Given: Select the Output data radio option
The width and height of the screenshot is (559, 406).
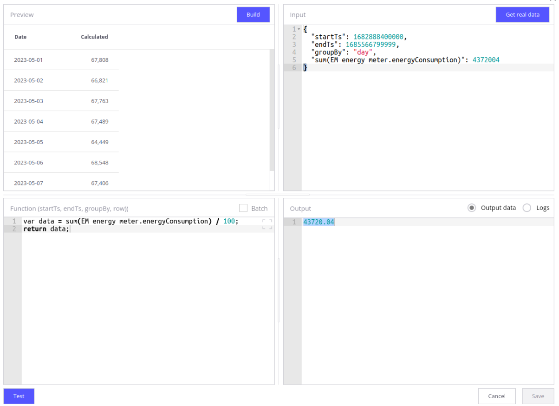Looking at the screenshot, I should tap(472, 208).
